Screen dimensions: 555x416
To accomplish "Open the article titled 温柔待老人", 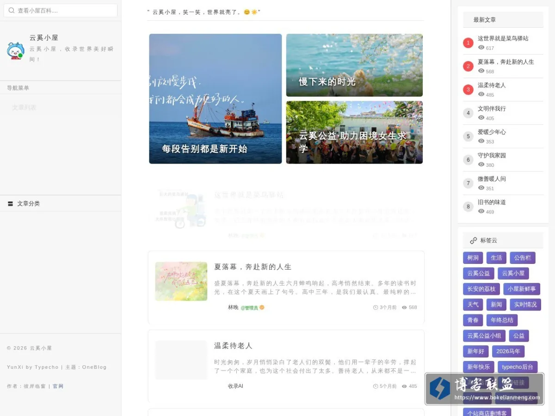I will (x=234, y=346).
